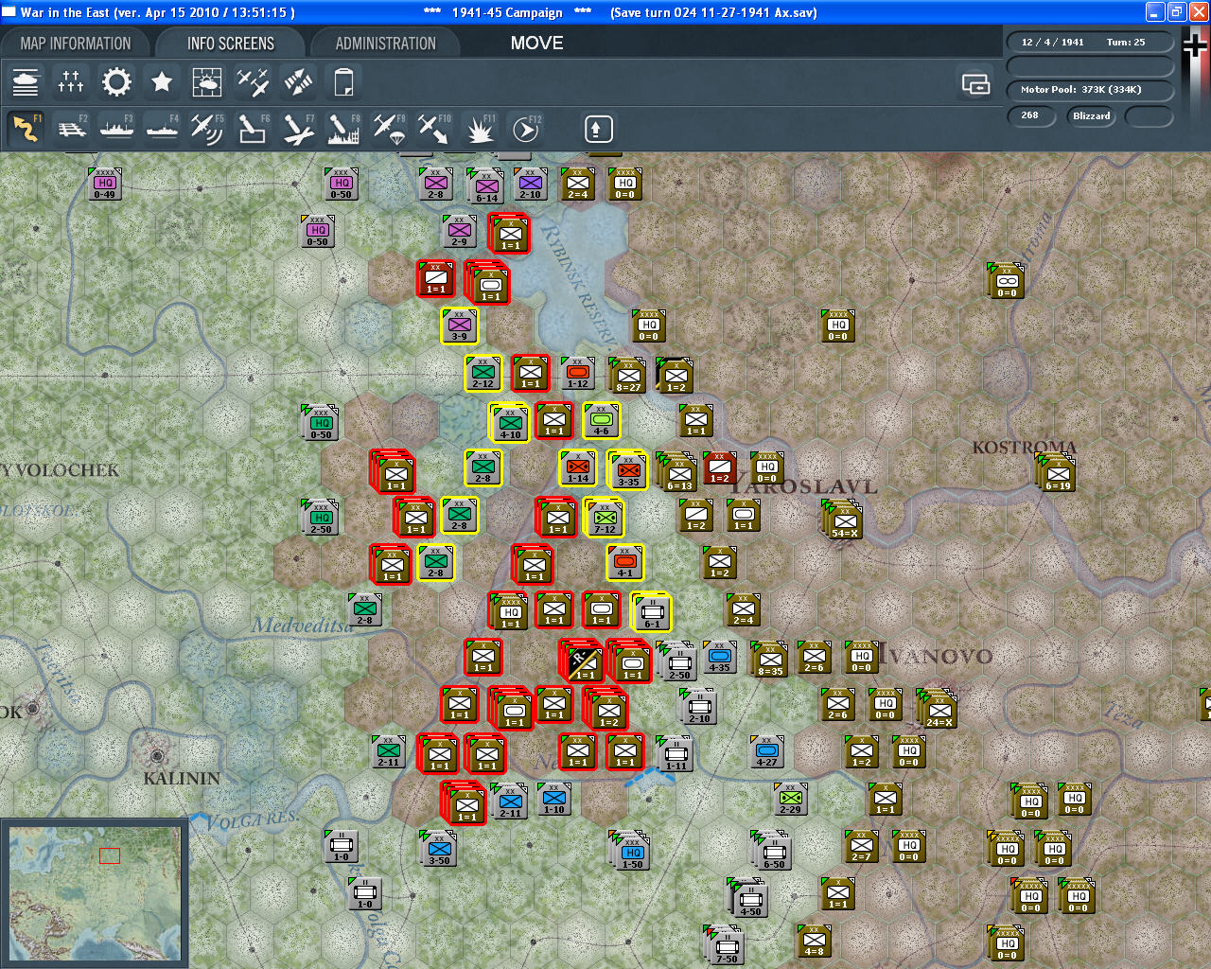Screen dimensions: 1211x969
Task: Select the purple HQ 0-49 unit
Action: coord(105,185)
